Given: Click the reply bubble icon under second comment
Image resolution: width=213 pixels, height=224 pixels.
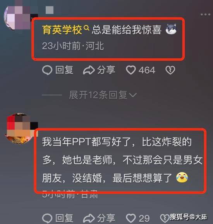Looking at the screenshot, I should click(x=47, y=218).
